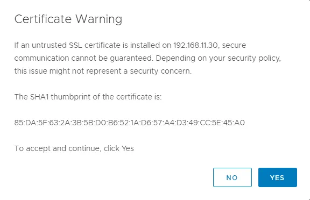The image size is (310, 200).
Task: Click the YES button to accept certificate
Action: coord(277,177)
